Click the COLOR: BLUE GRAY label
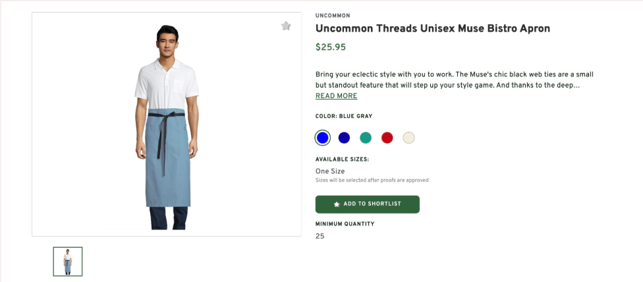 (x=344, y=117)
